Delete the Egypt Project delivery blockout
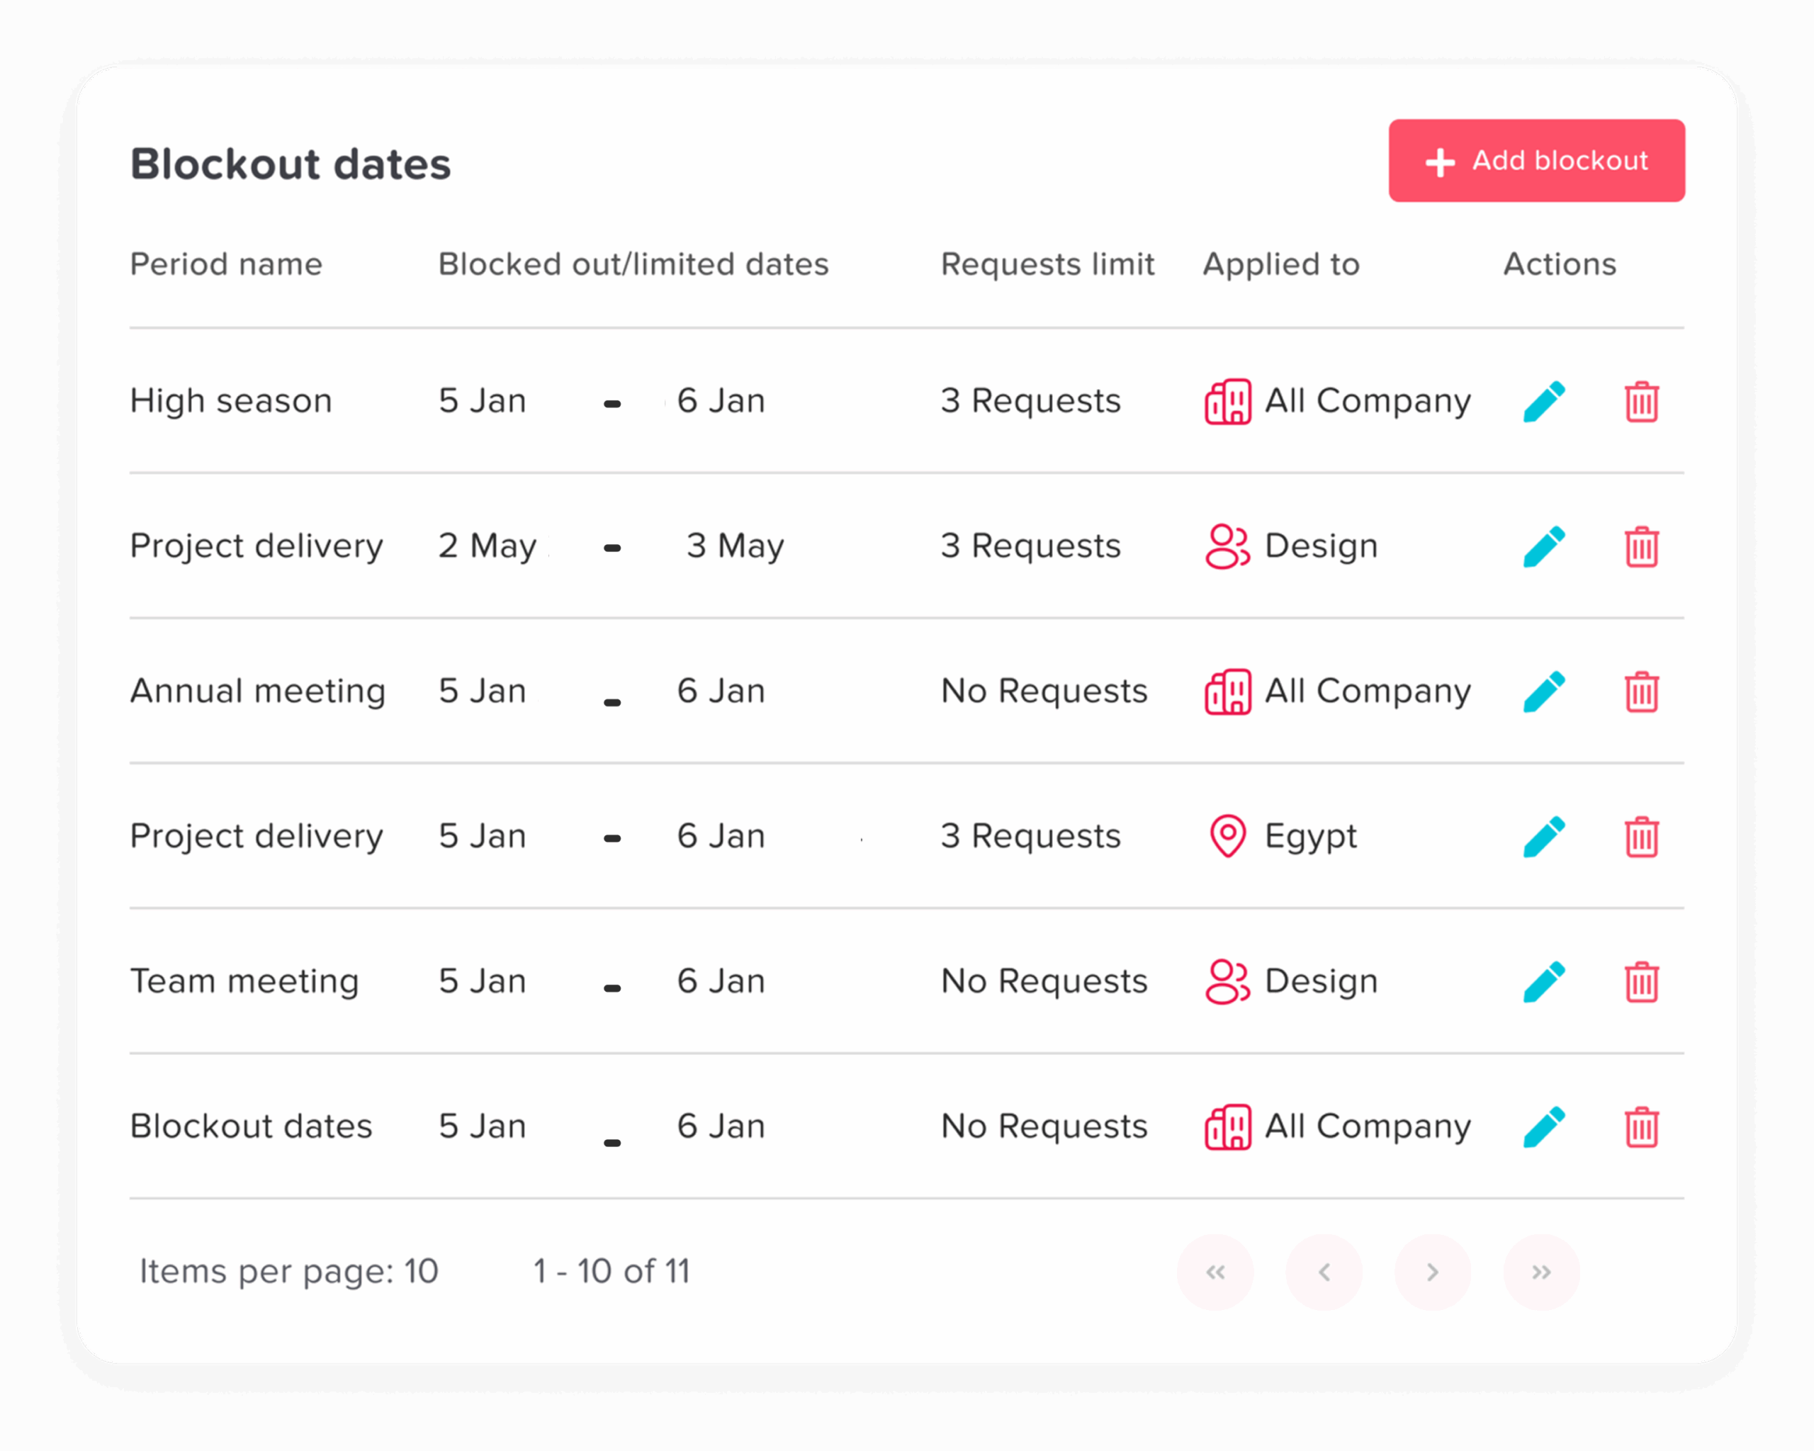 click(x=1640, y=837)
